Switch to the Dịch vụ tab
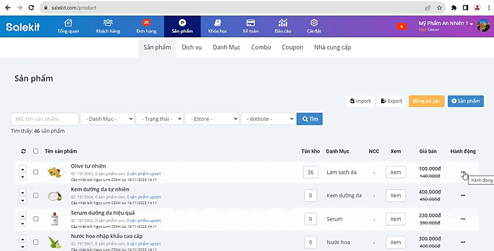The width and height of the screenshot is (494, 251). 192,47
